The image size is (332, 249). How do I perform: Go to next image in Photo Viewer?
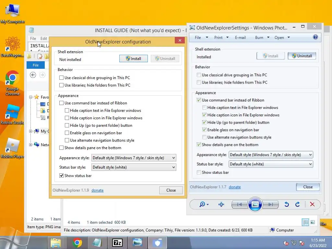[x=270, y=204]
